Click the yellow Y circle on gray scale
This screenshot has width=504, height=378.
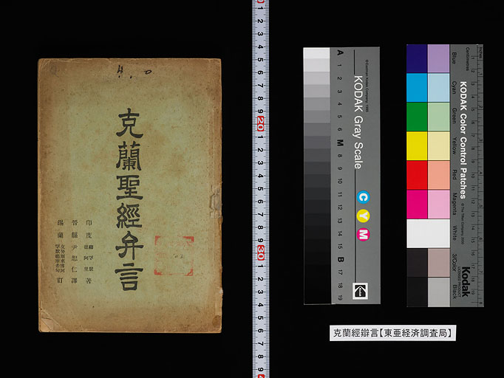(x=362, y=216)
